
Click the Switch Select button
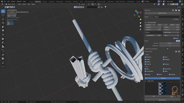point(162,13)
